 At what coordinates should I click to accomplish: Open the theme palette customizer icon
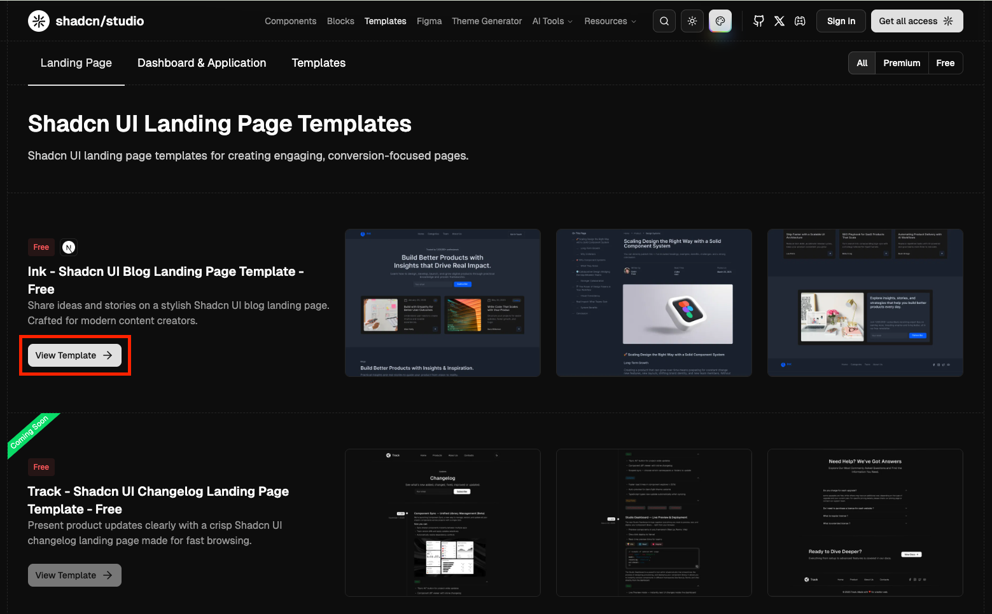pyautogui.click(x=720, y=21)
